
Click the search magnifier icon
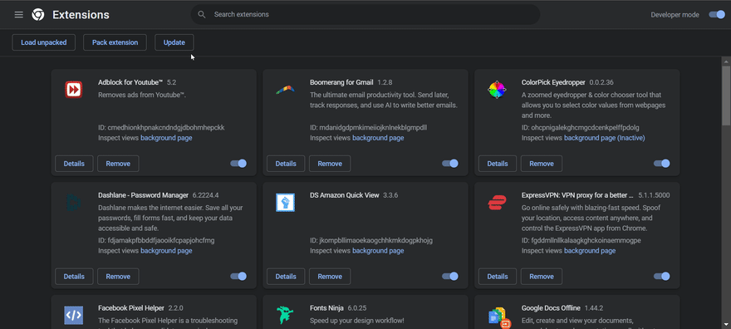click(202, 14)
